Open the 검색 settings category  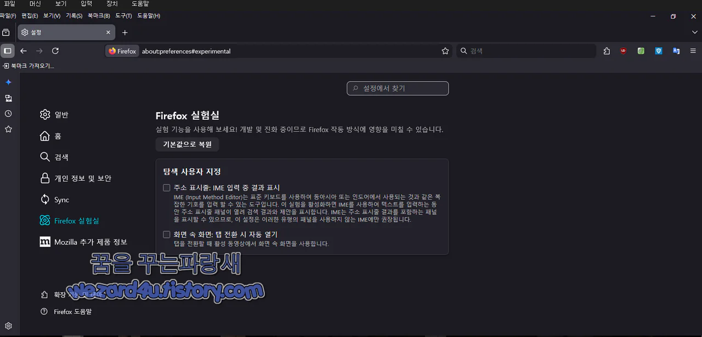click(x=54, y=157)
